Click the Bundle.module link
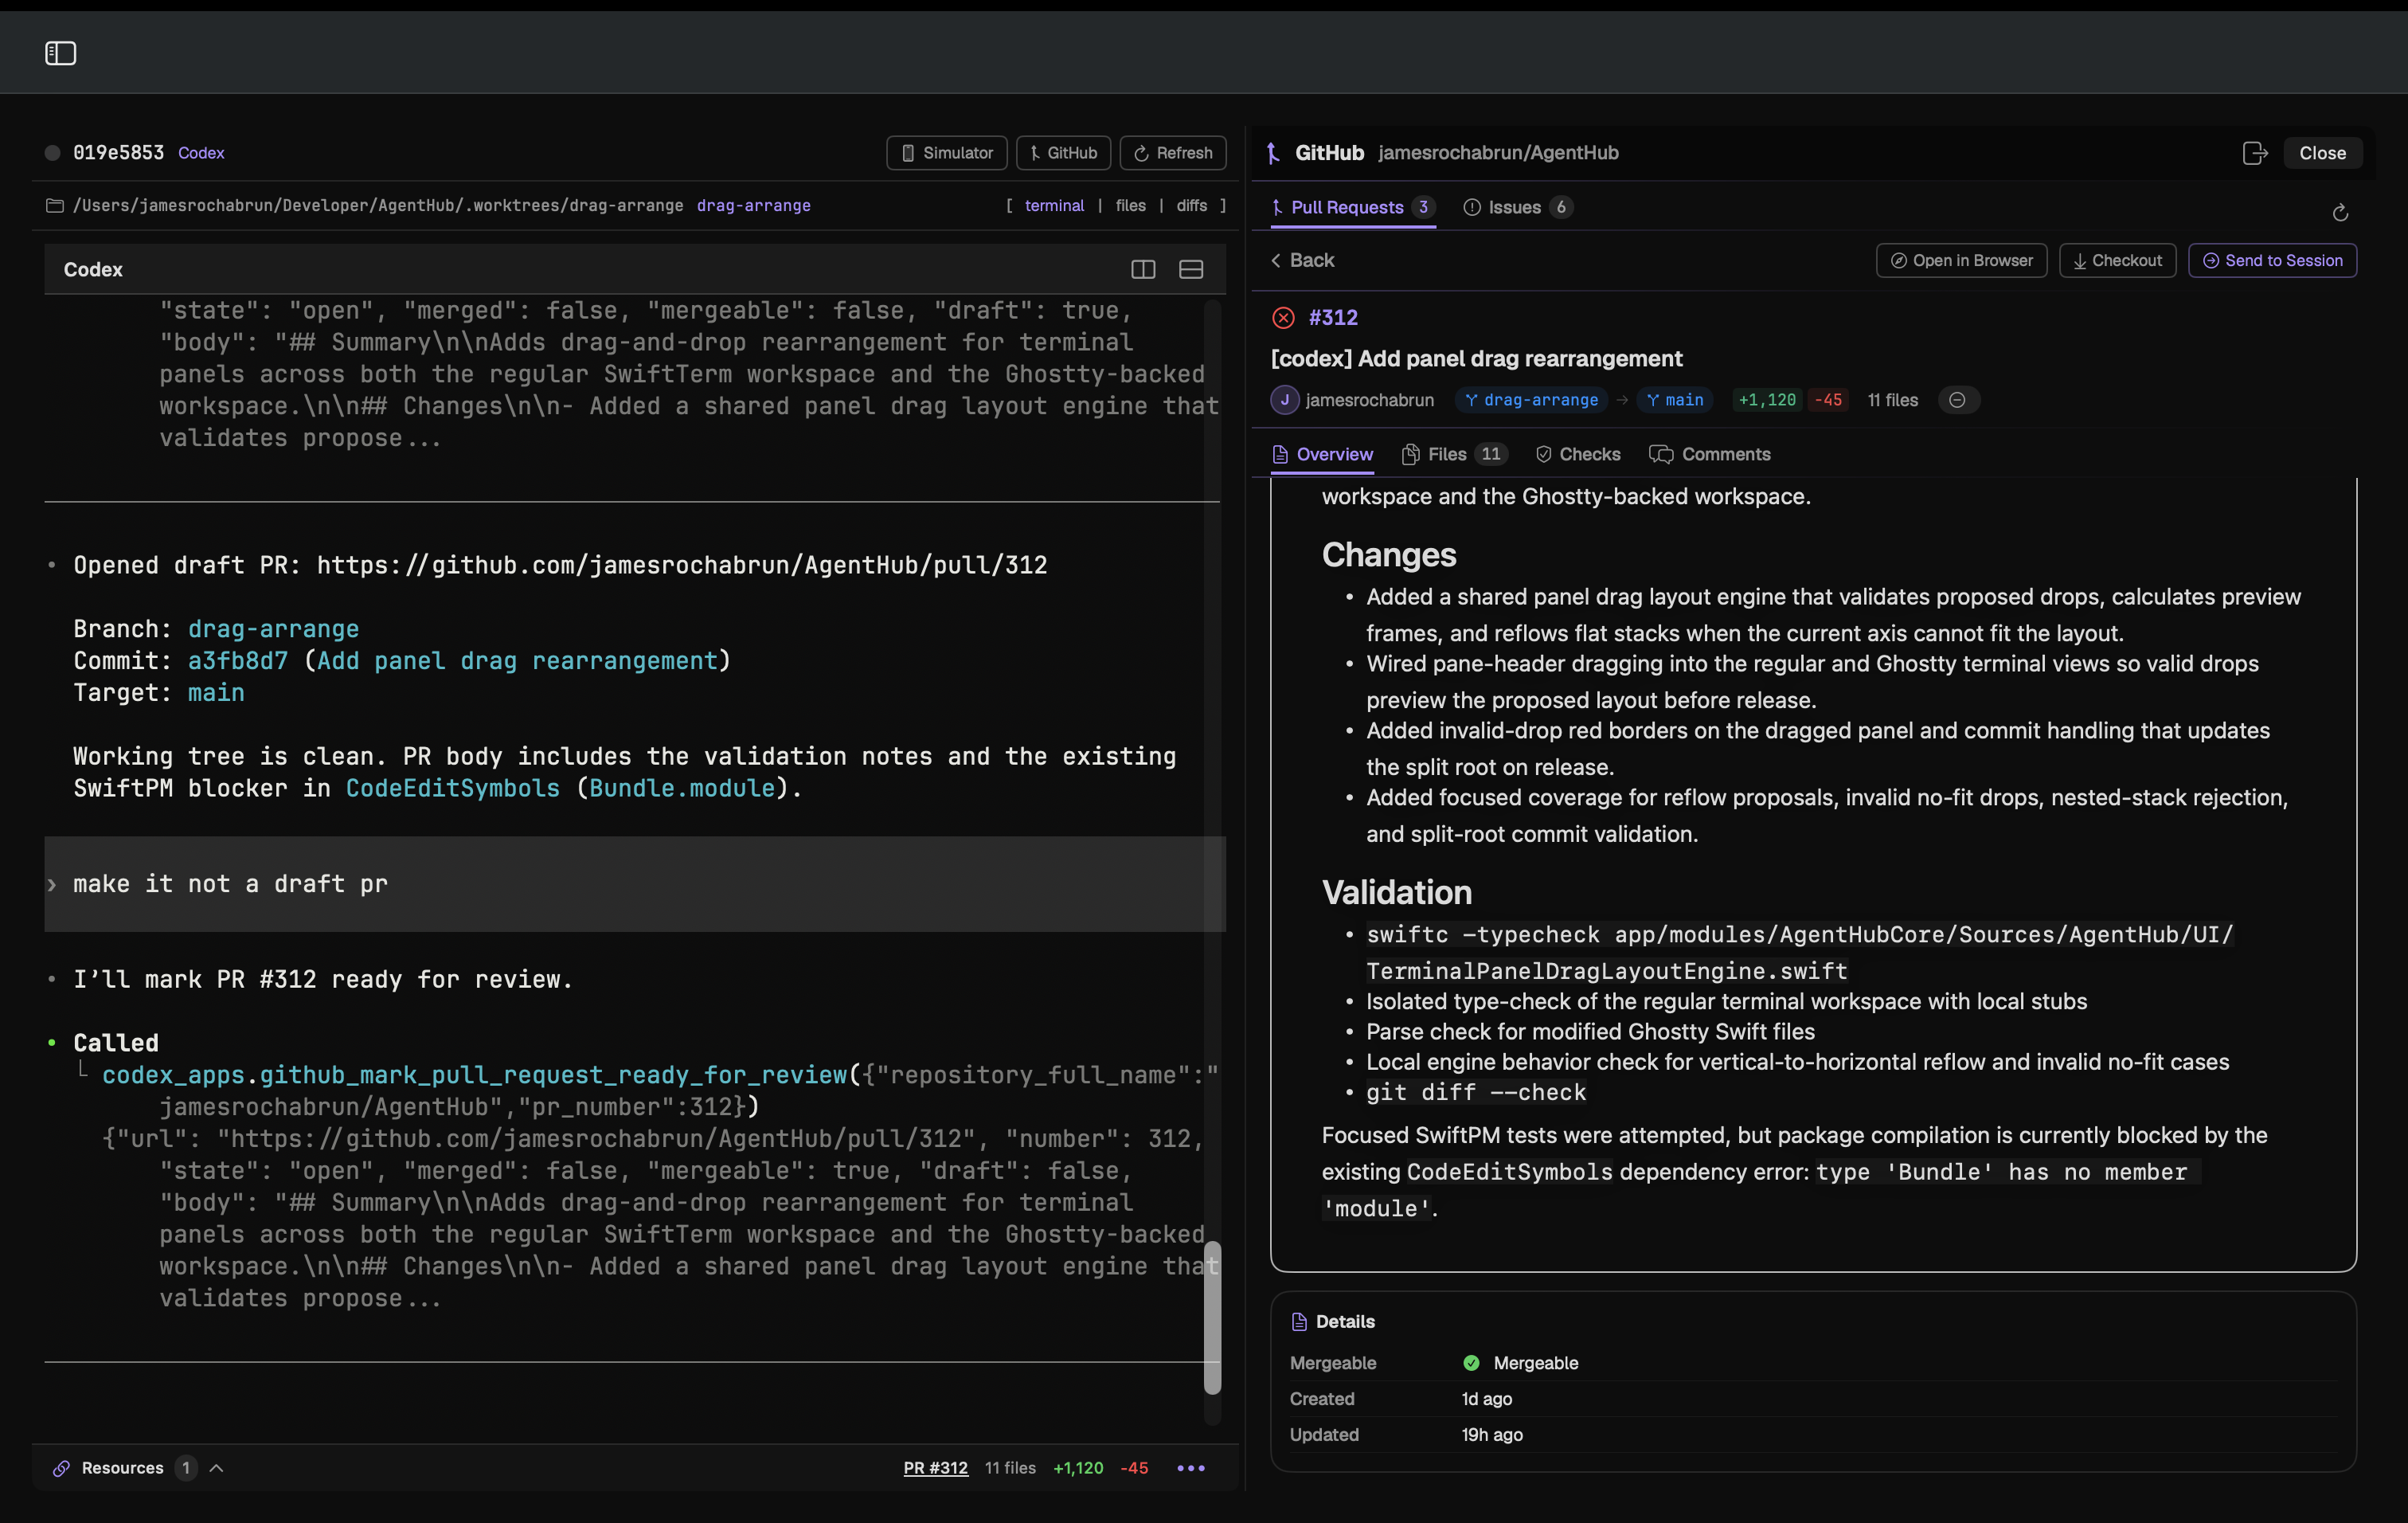 (x=681, y=788)
